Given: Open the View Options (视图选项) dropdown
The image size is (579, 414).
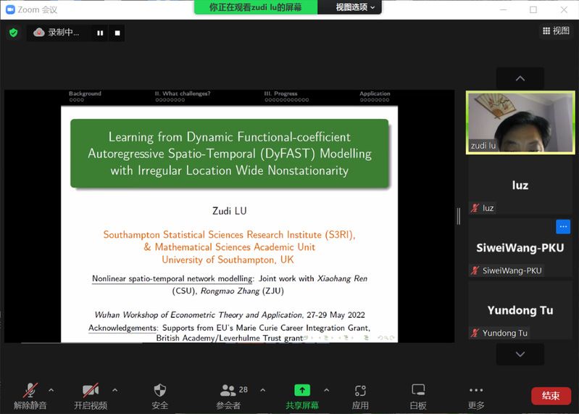Looking at the screenshot, I should coord(355,7).
